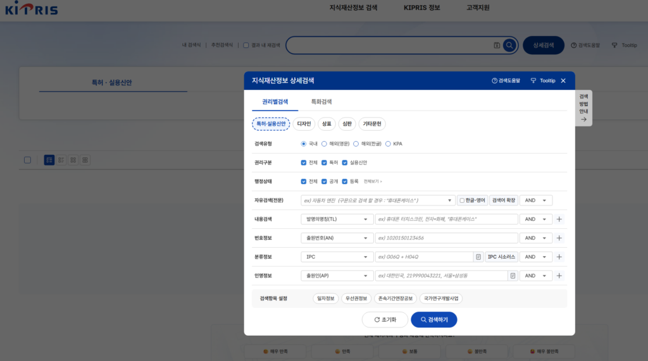Select the 해외(한글) radio button
This screenshot has height=361, width=648.
[x=356, y=144]
